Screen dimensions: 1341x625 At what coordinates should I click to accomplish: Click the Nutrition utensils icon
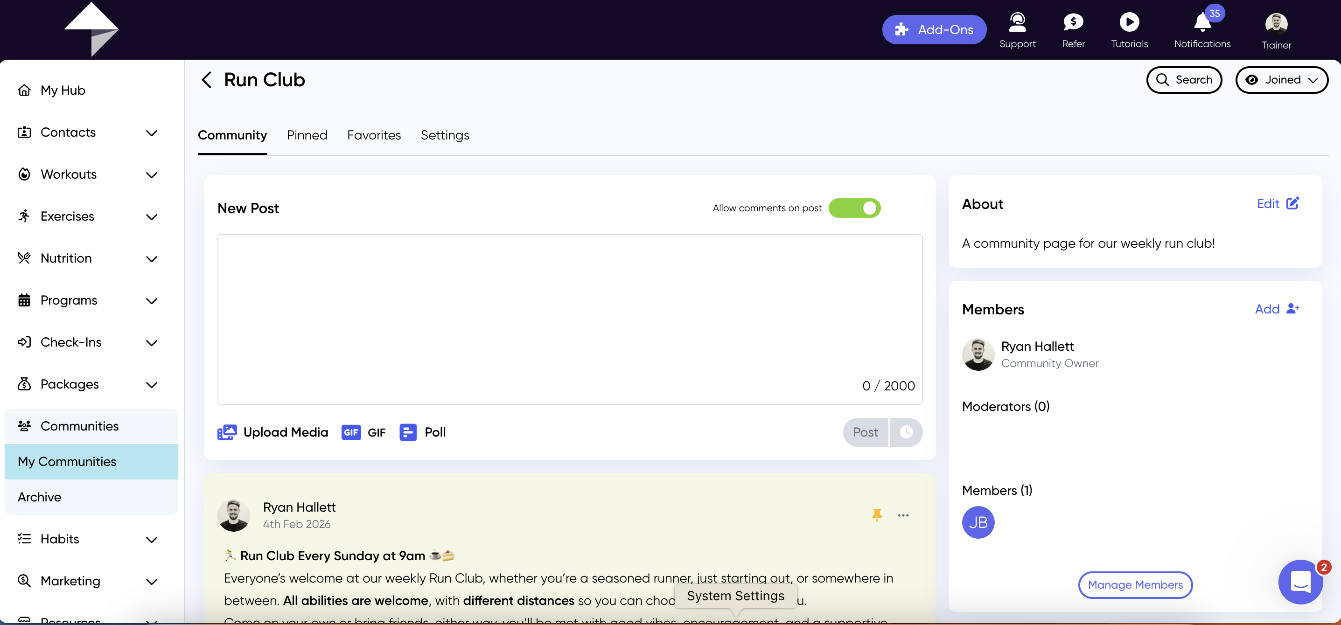[x=24, y=258]
